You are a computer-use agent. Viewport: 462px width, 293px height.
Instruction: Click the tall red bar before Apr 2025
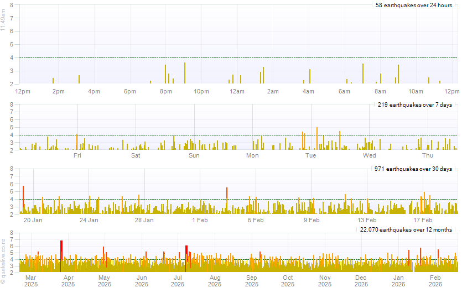click(61, 250)
